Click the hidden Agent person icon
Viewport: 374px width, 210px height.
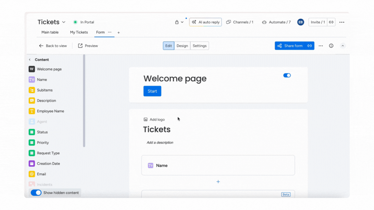click(32, 122)
